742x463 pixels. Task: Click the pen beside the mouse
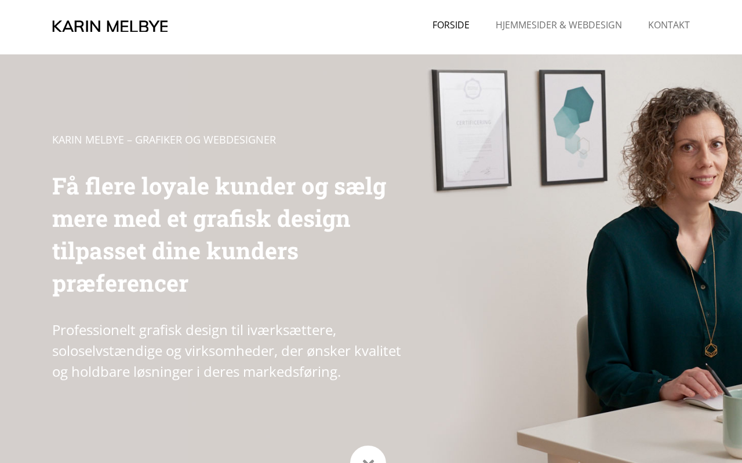(719, 380)
